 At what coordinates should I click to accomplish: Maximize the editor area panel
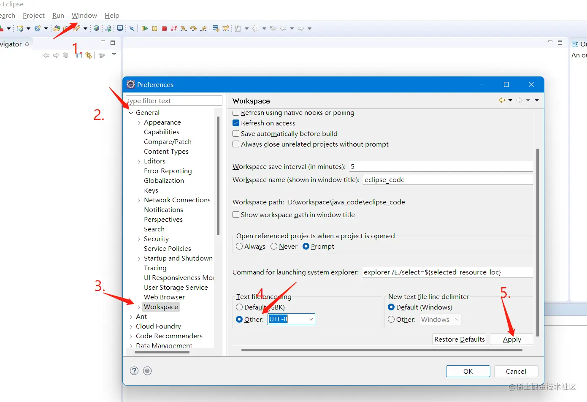[560, 42]
